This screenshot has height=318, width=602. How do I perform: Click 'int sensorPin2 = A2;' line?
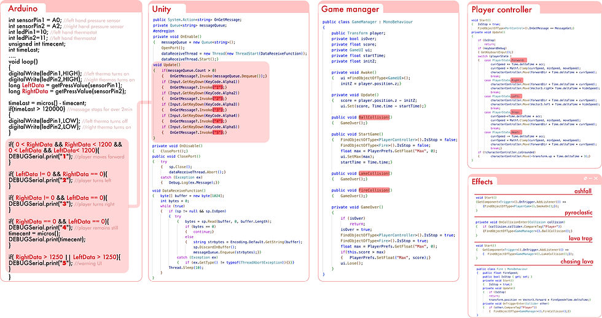click(x=35, y=26)
